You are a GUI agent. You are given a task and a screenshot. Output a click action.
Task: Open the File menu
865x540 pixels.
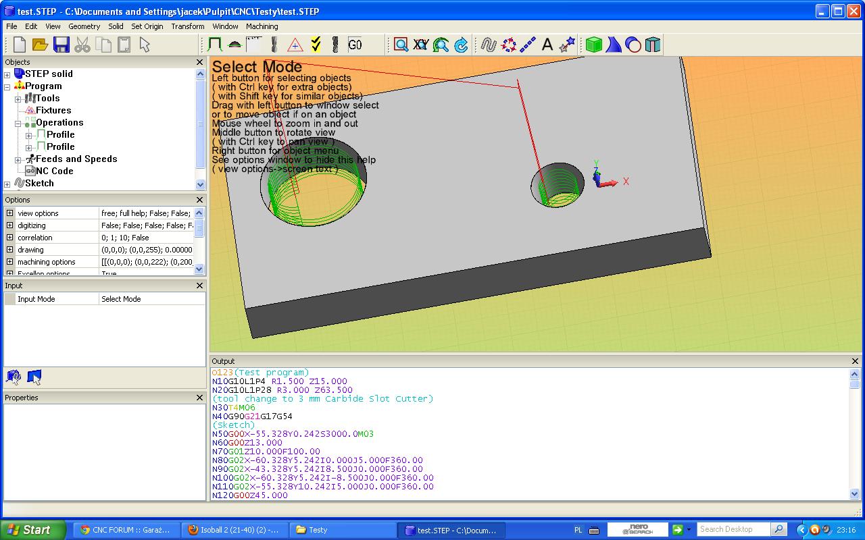[11, 26]
